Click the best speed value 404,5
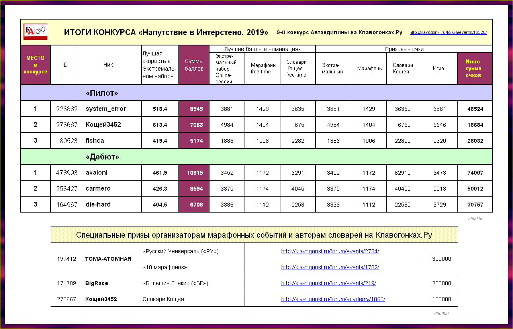Screen dimensions: 513x329 point(160,205)
